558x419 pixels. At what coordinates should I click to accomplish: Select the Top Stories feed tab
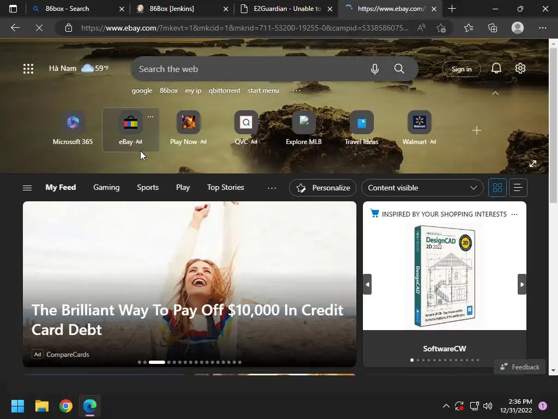tap(226, 188)
